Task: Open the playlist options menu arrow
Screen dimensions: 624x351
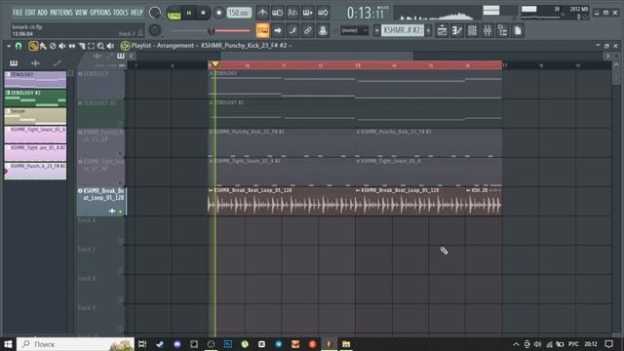Action: click(x=9, y=46)
